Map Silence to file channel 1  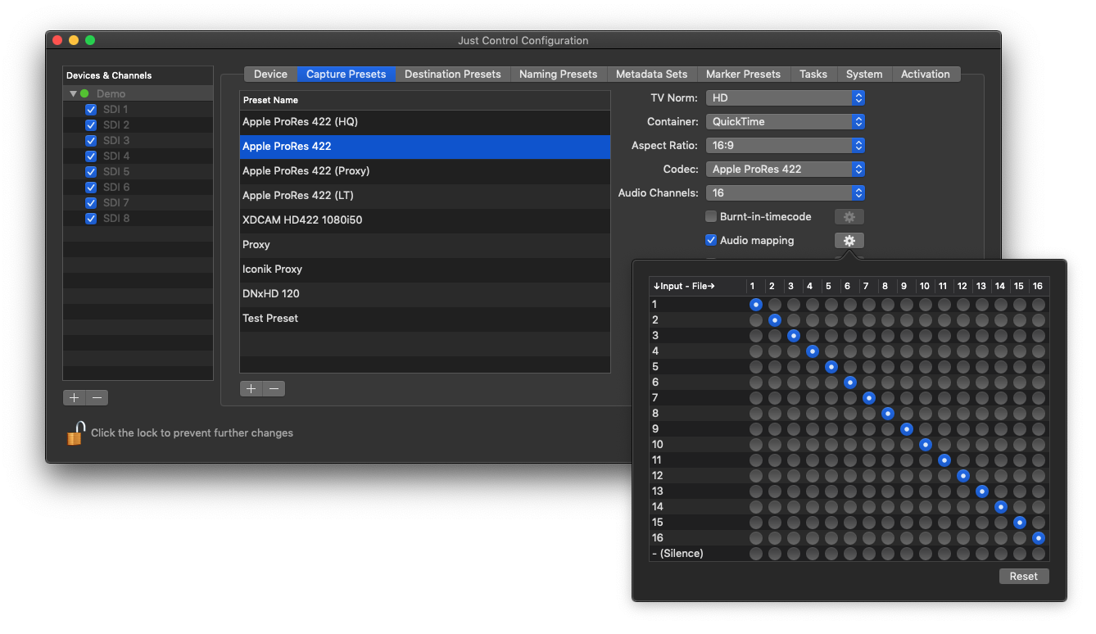click(x=755, y=554)
